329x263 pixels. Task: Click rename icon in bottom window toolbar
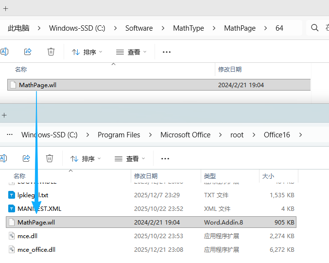tap(3, 158)
